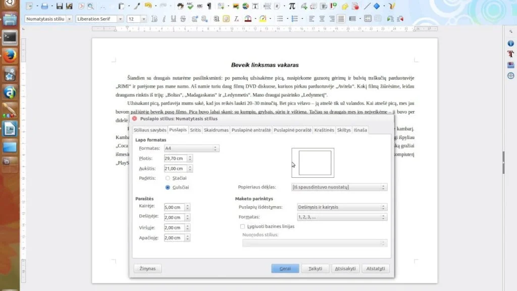Click the font color icon
517x291 pixels.
pos(248,19)
